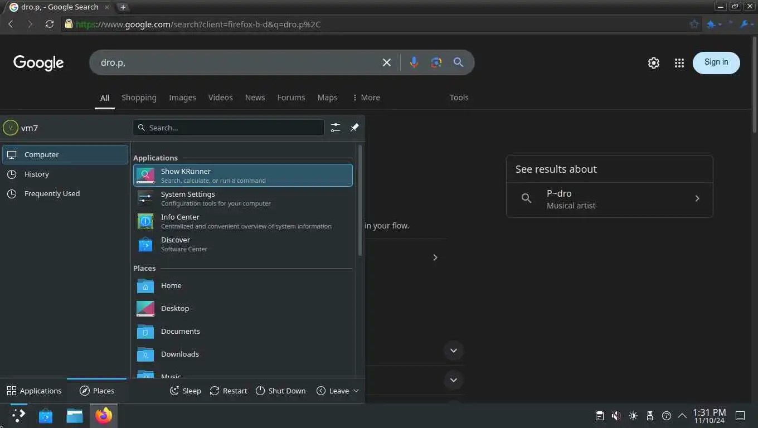
Task: Switch to the Applications launcher tab
Action: coord(34,391)
